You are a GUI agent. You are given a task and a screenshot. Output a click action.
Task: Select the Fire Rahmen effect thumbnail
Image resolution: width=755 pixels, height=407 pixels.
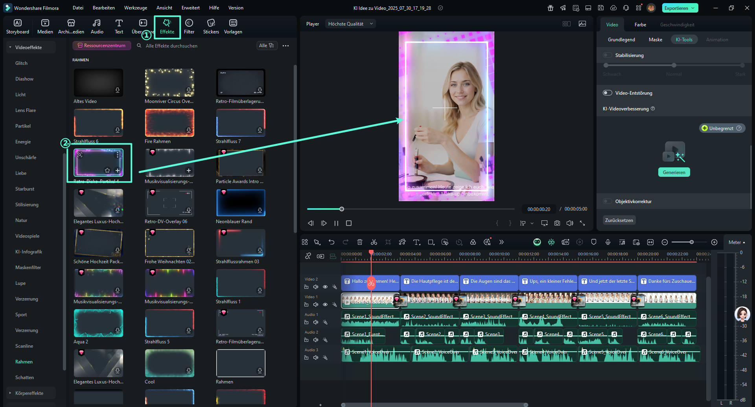[169, 123]
